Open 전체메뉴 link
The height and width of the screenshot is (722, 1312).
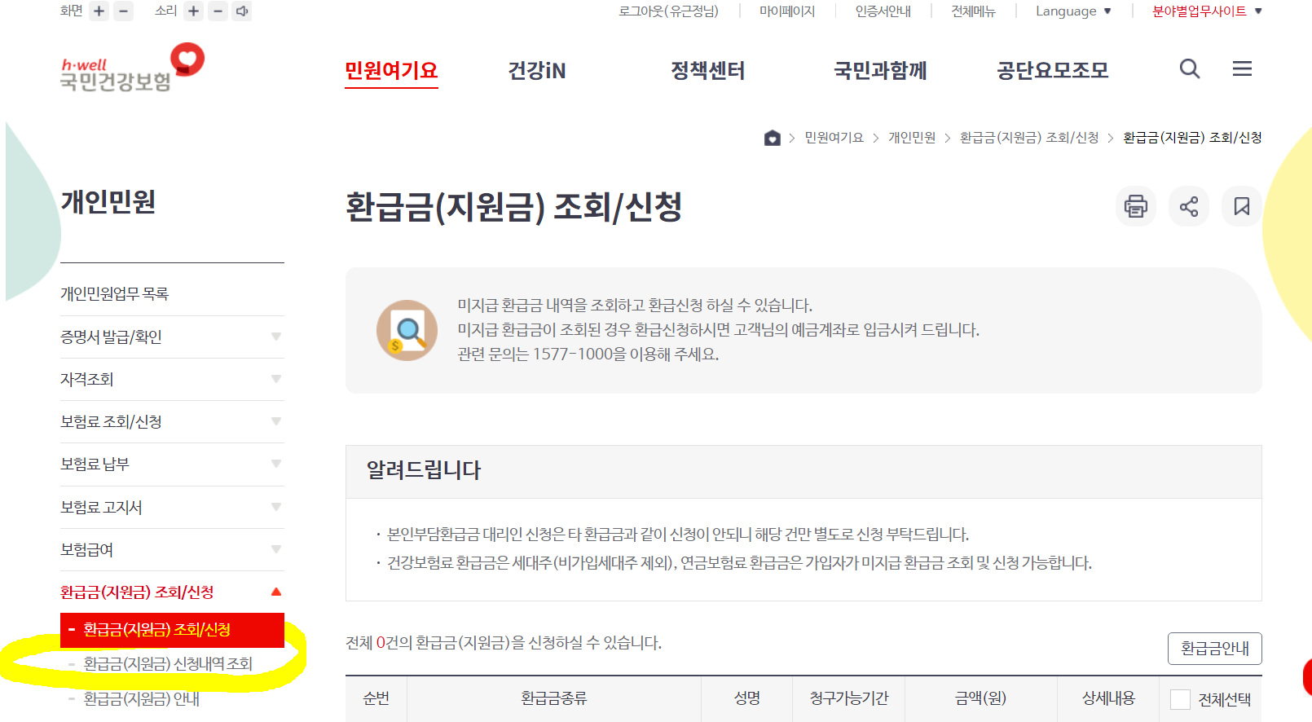click(x=973, y=11)
